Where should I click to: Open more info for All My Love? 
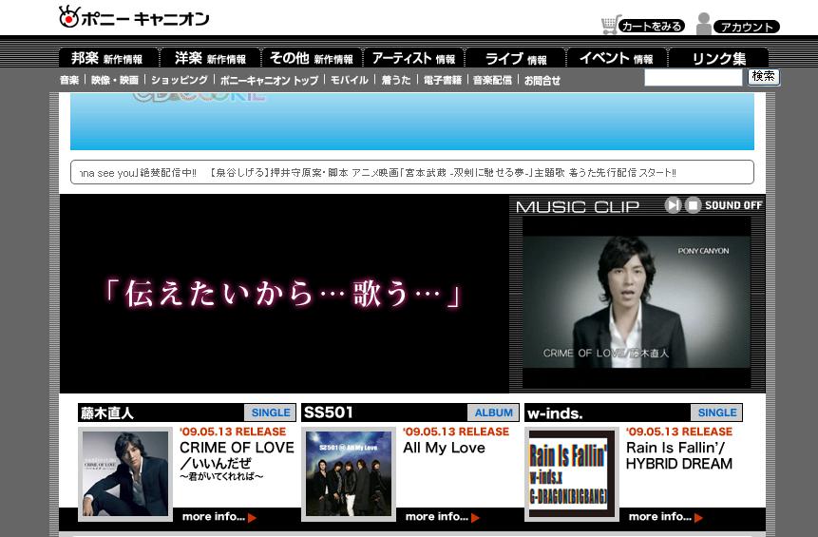[x=443, y=517]
